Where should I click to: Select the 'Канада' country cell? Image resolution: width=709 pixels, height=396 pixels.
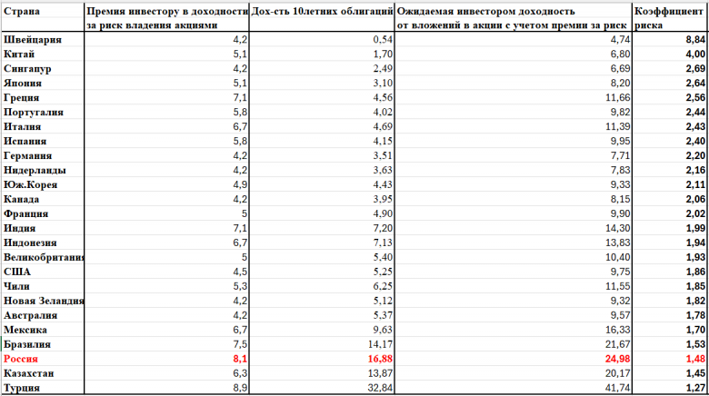(21, 199)
